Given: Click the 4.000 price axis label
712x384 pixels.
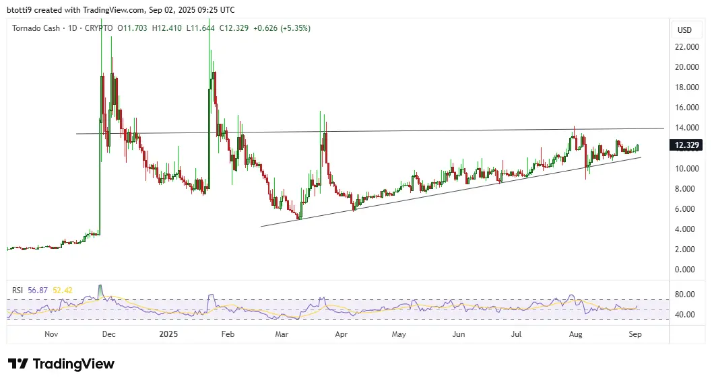Looking at the screenshot, I should pyautogui.click(x=685, y=229).
